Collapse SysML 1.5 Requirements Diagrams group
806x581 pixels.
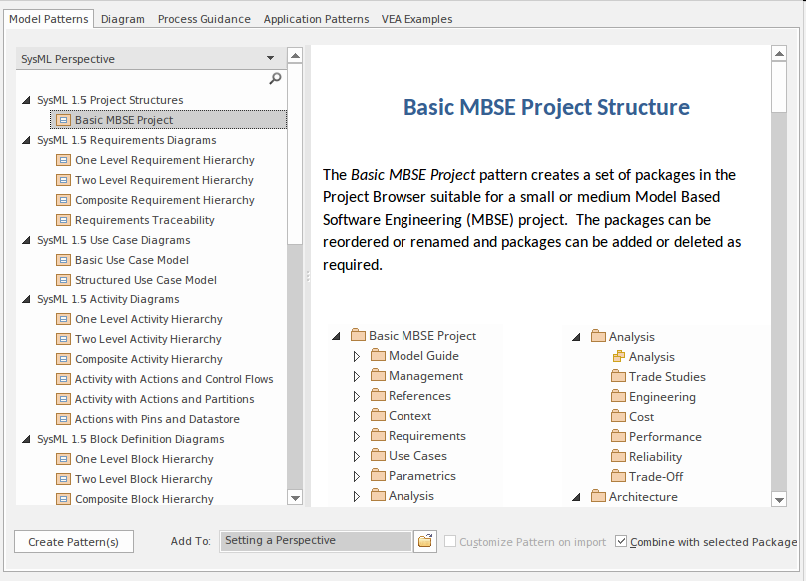click(26, 140)
